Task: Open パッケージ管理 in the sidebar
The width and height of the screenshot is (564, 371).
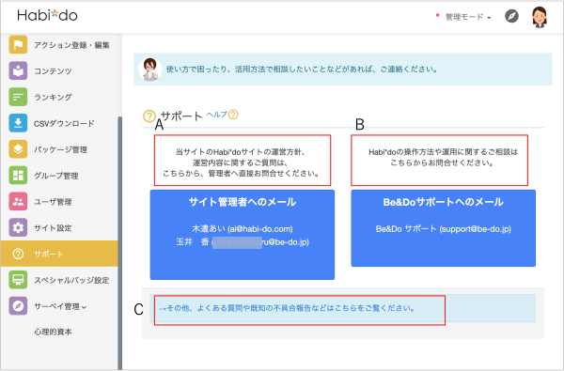Action: [x=60, y=149]
